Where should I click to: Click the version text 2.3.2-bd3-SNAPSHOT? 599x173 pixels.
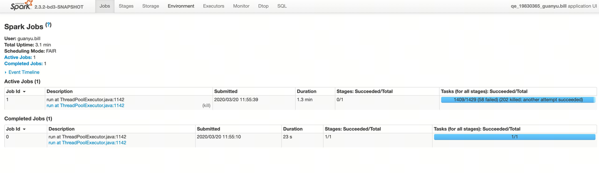tap(59, 7)
